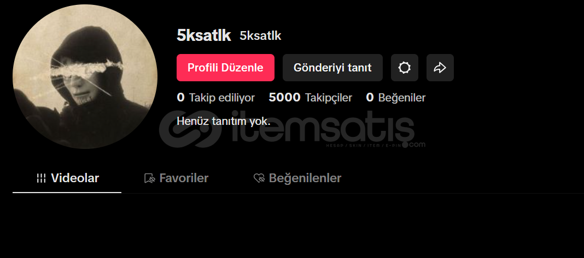The width and height of the screenshot is (584, 258).
Task: Click the 0 Beğeniler count
Action: [395, 98]
